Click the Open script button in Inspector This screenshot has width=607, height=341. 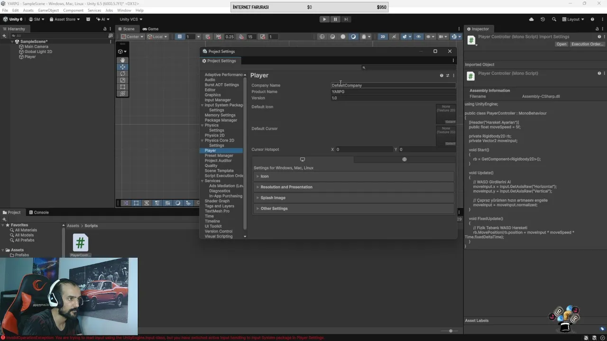click(x=561, y=44)
